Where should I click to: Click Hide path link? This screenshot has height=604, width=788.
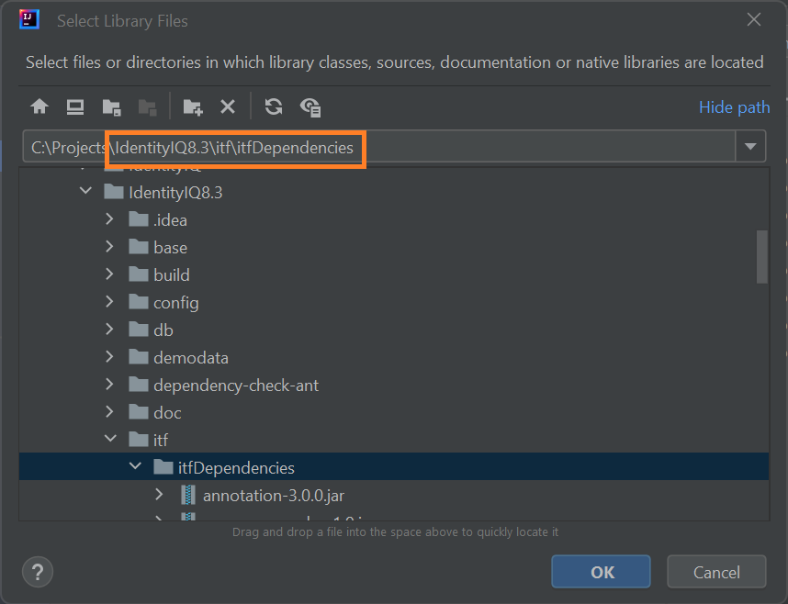(x=734, y=107)
